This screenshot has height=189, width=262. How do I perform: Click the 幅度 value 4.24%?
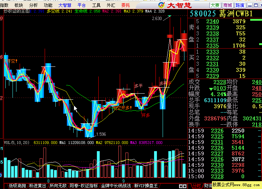[x=218, y=94]
